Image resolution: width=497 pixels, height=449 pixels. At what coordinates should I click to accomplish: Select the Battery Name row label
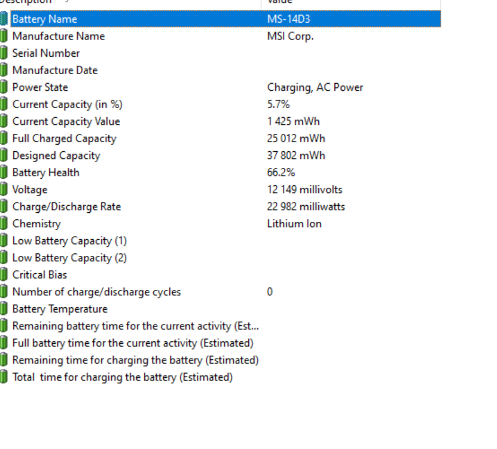pyautogui.click(x=45, y=19)
